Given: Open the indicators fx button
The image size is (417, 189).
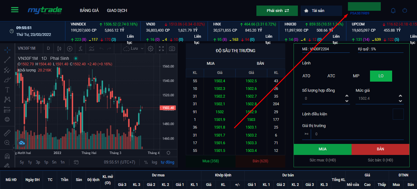Looking at the screenshot, I should (x=80, y=48).
